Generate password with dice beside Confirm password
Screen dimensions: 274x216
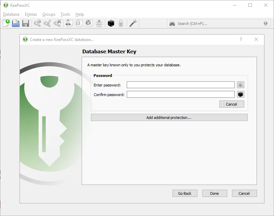pyautogui.click(x=241, y=94)
